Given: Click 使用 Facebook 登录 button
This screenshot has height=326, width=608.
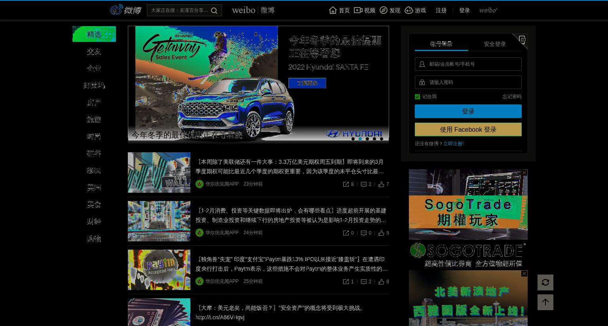Looking at the screenshot, I should pos(468,129).
